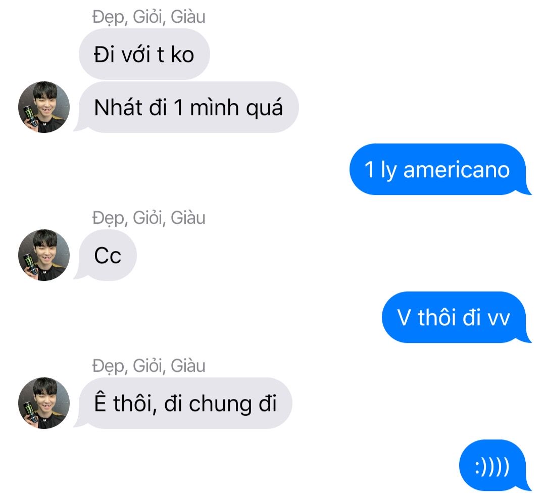Image resolution: width=545 pixels, height=499 pixels.
Task: Click the word 'chung' in the last gray message
Action: click(x=220, y=405)
